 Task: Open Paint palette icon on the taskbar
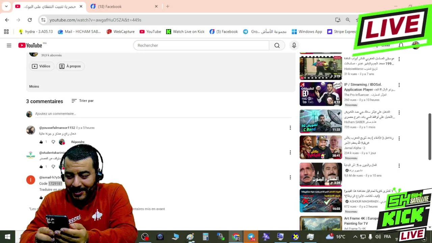pyautogui.click(x=190, y=237)
